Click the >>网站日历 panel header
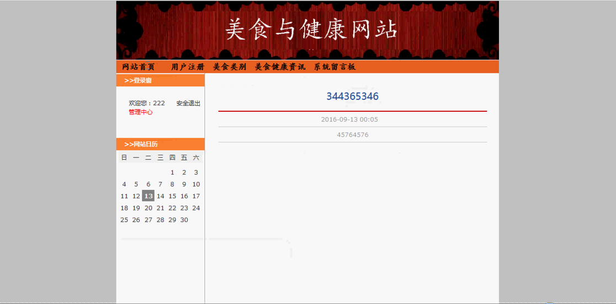This screenshot has height=304, width=616. tap(161, 144)
